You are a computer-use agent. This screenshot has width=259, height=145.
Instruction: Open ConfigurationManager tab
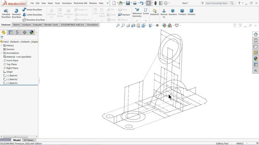(x=17, y=32)
